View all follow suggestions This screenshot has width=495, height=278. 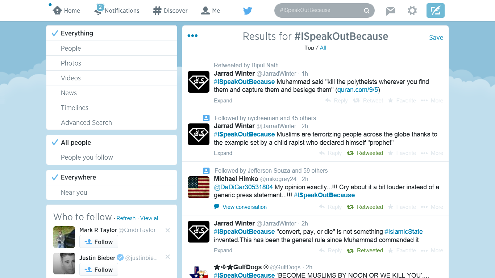click(150, 218)
